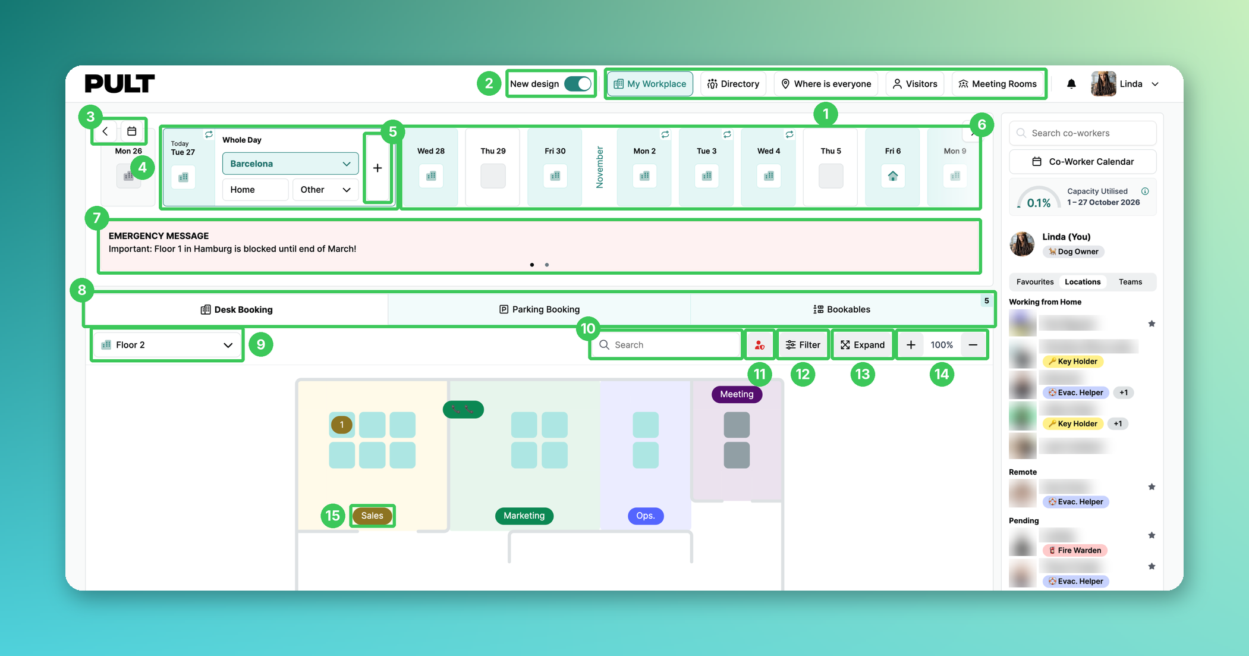The height and width of the screenshot is (656, 1249).
Task: Select booked desk number 1 in Sales
Action: point(342,425)
